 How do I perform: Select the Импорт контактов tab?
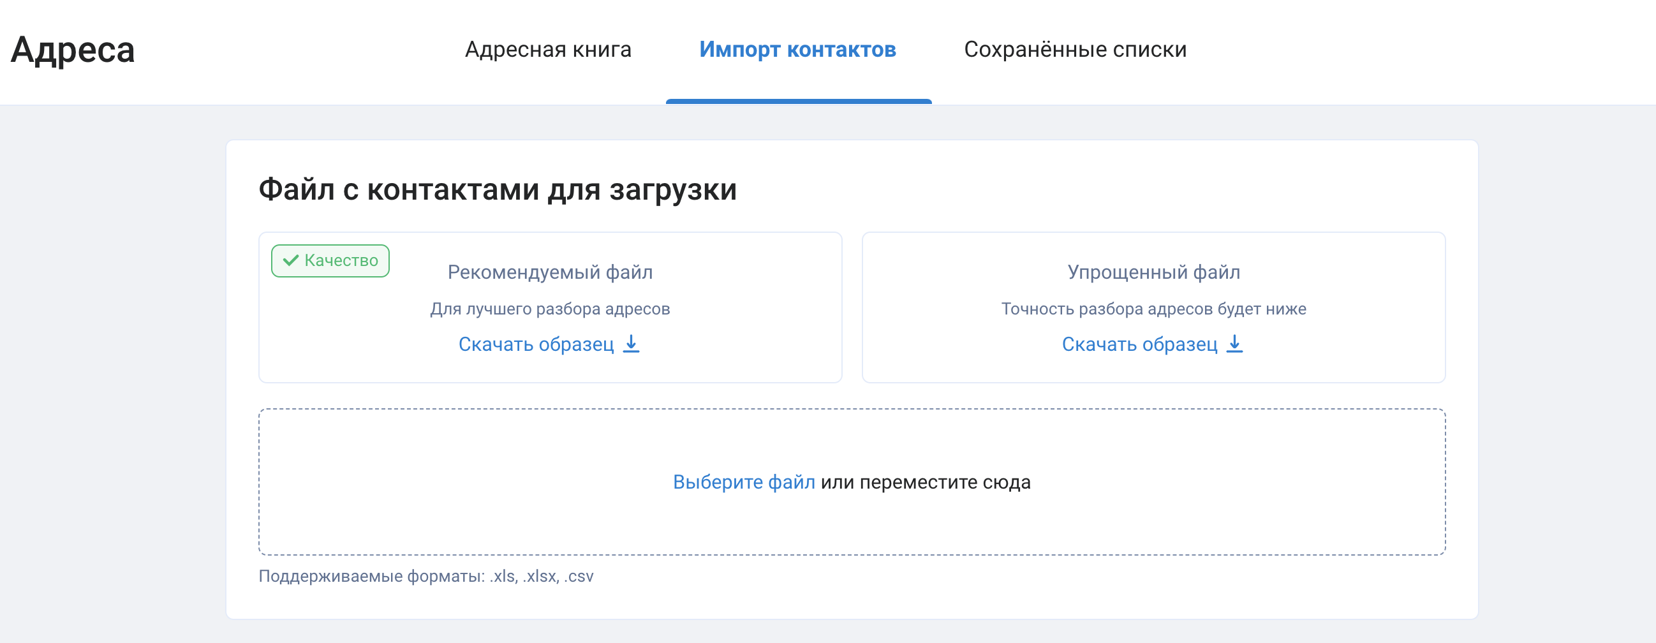798,50
